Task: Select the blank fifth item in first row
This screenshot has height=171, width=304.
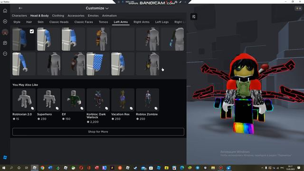Action: pyautogui.click(x=123, y=39)
